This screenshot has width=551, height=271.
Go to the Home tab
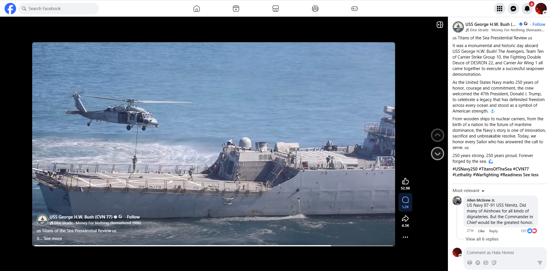tap(197, 9)
